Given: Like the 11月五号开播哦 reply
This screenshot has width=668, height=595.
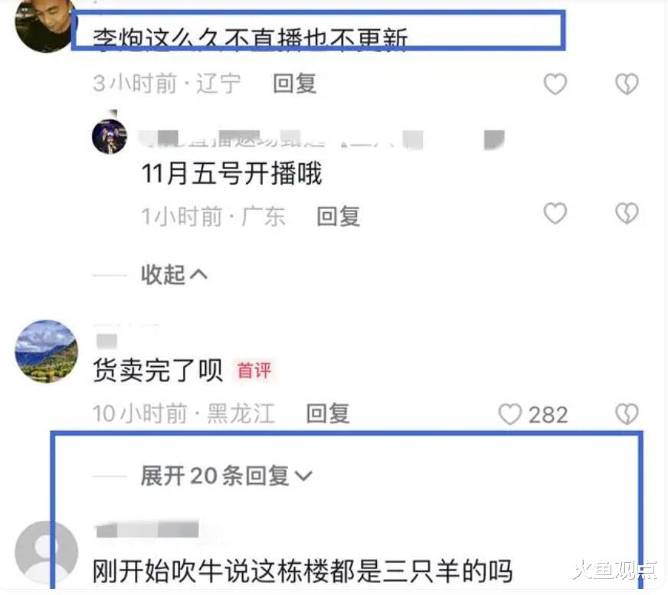Looking at the screenshot, I should (555, 213).
